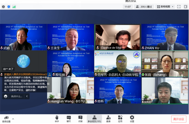Expand the audio settings options arrow
The width and height of the screenshot is (189, 124).
pyautogui.click(x=13, y=119)
